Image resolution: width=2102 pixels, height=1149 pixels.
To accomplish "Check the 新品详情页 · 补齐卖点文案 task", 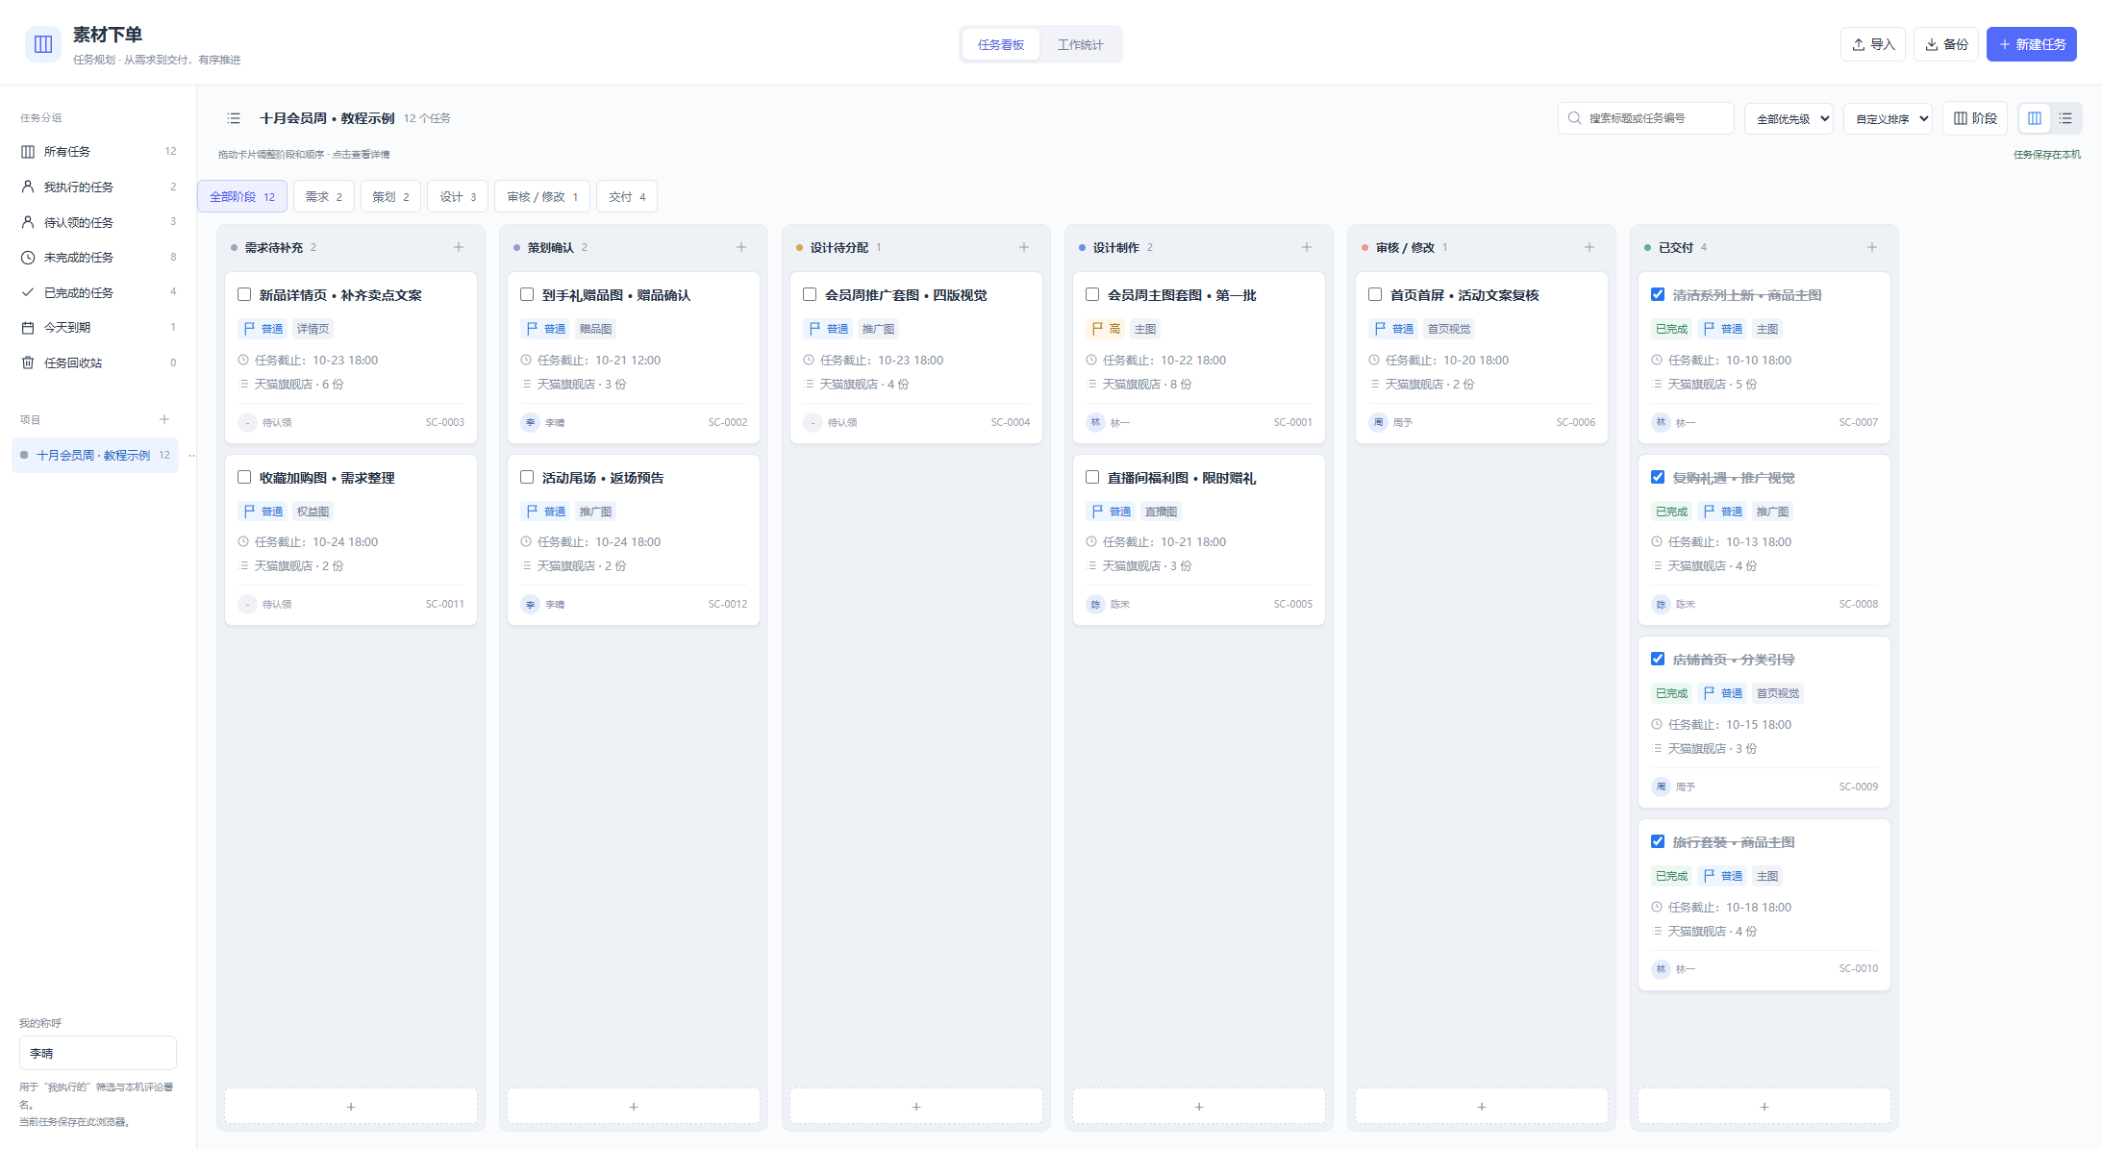I will [244, 294].
